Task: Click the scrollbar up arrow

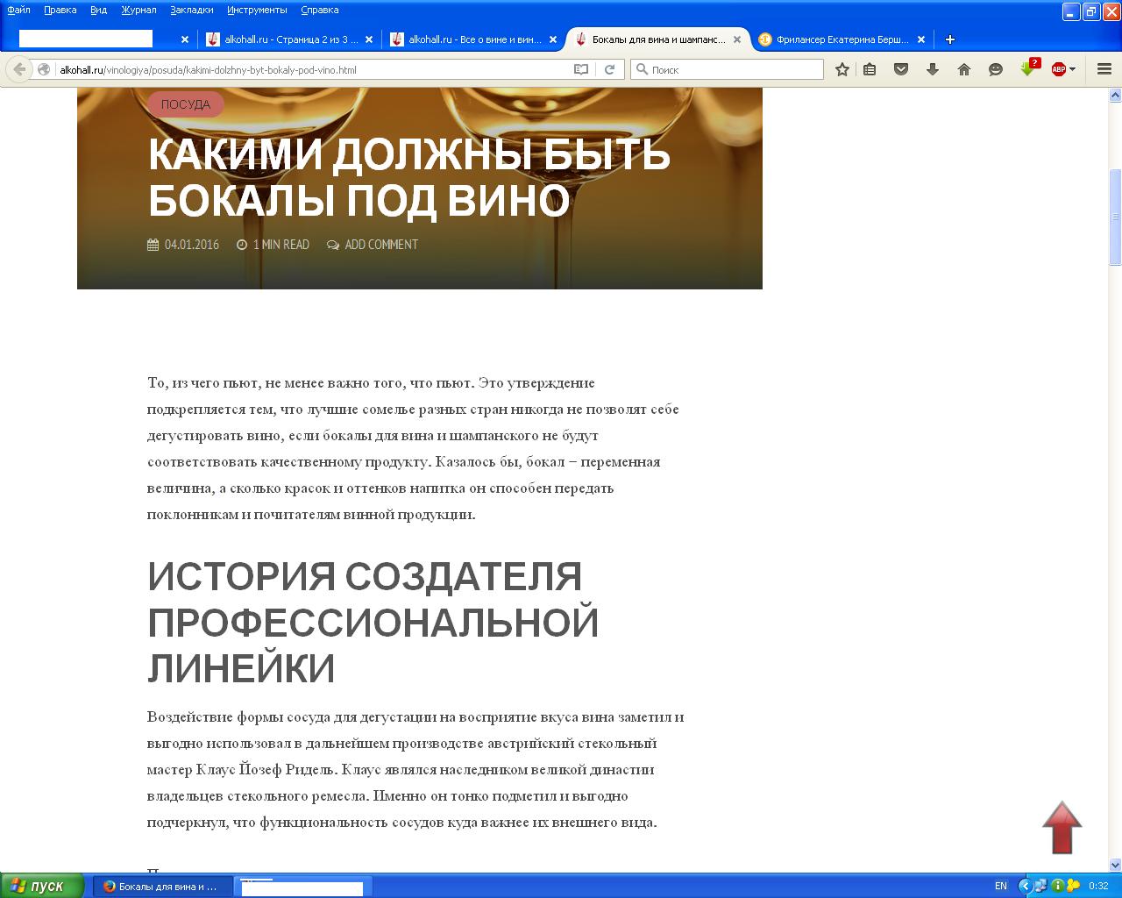Action: [1115, 94]
